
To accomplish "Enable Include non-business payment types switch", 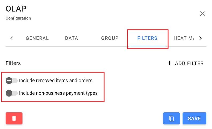I will (12, 93).
